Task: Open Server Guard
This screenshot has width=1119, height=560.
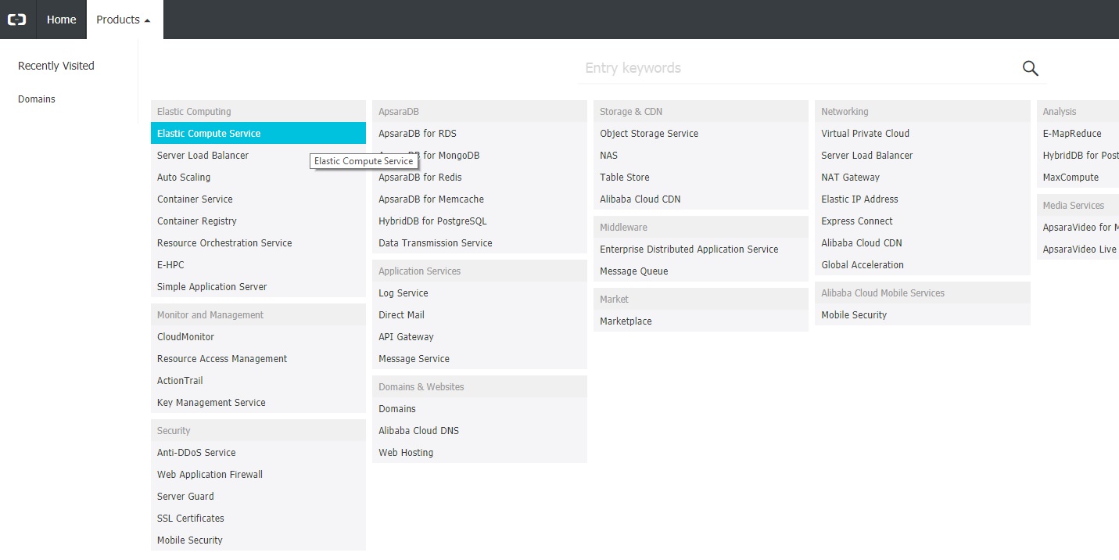Action: point(258,496)
